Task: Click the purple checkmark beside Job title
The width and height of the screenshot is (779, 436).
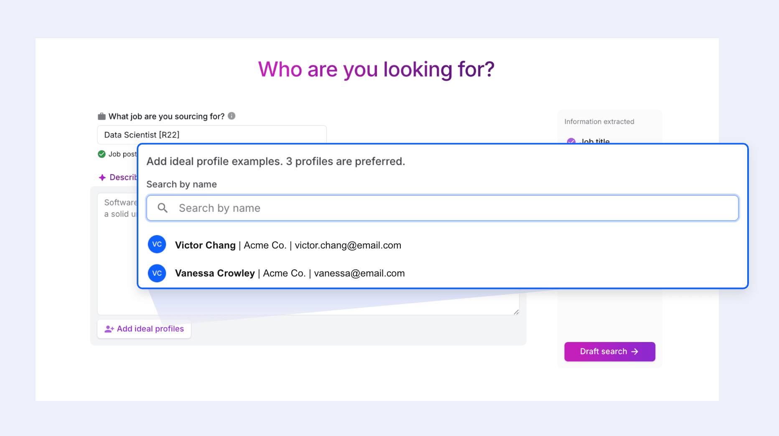Action: click(571, 141)
